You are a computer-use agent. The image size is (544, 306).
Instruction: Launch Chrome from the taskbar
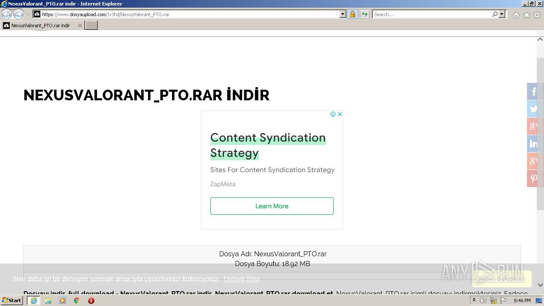(77, 300)
